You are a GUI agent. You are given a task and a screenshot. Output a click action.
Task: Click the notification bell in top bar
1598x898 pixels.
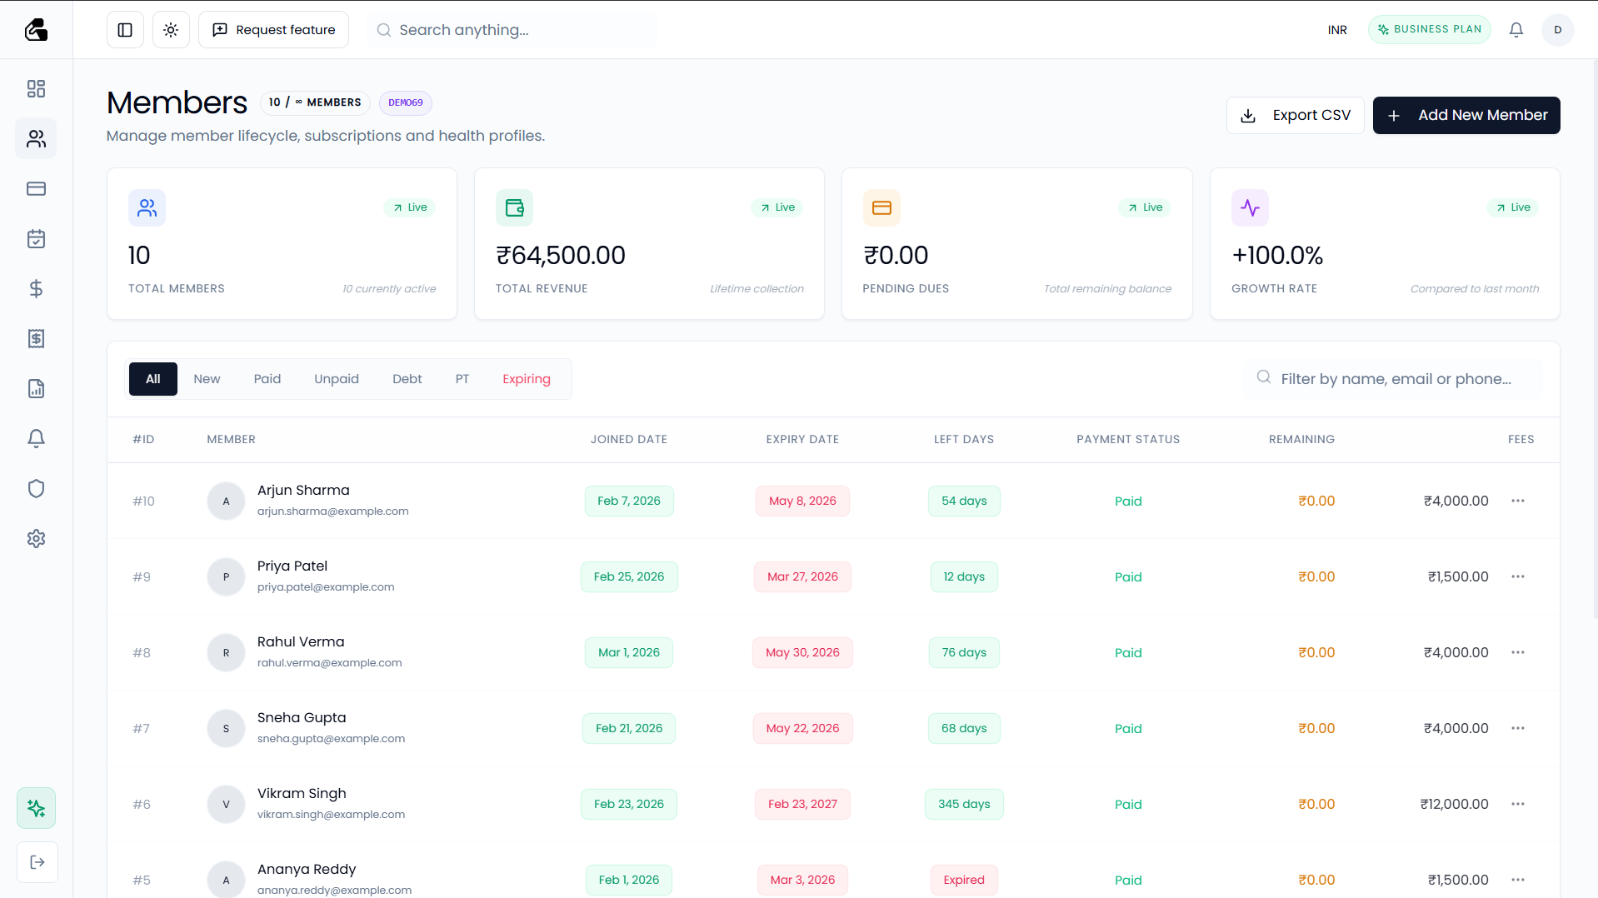[x=1516, y=30]
